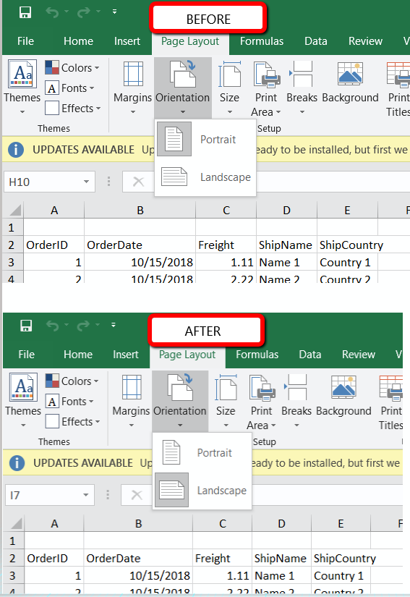The width and height of the screenshot is (410, 597).
Task: Select column B header in BEFORE sheet
Action: click(140, 210)
